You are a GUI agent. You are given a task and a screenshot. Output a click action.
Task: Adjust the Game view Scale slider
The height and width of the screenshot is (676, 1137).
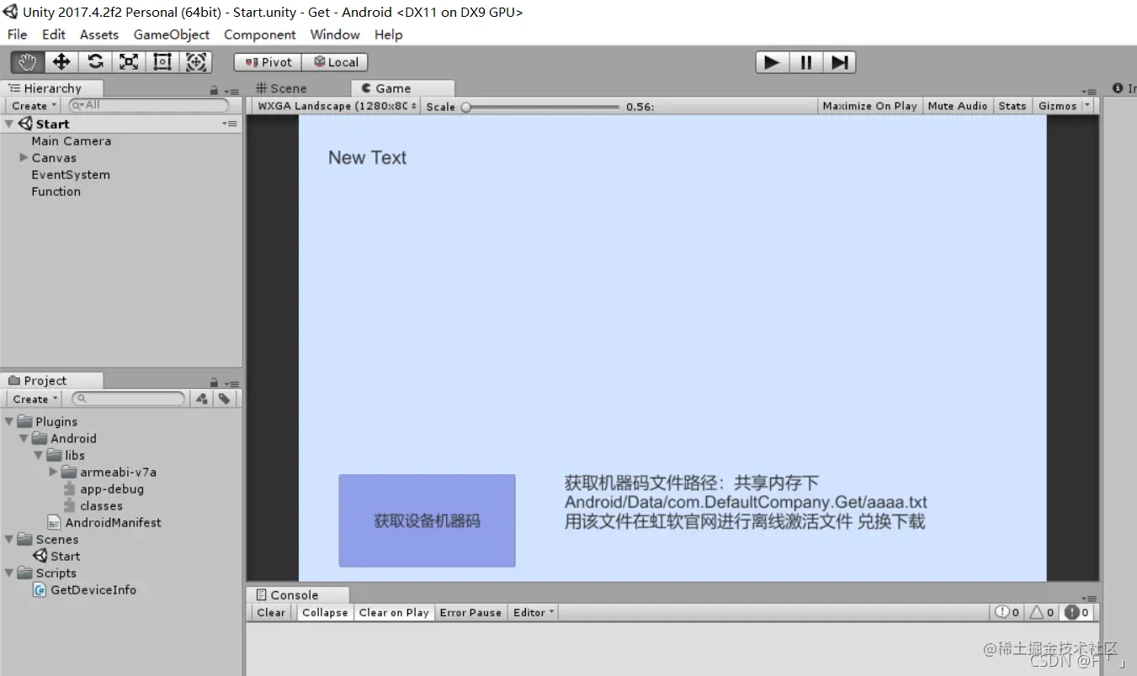point(465,107)
